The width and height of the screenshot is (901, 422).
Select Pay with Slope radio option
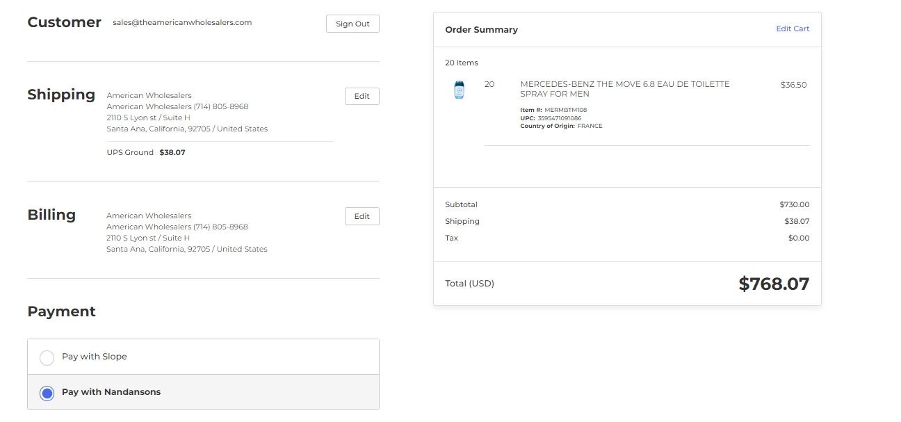point(47,357)
